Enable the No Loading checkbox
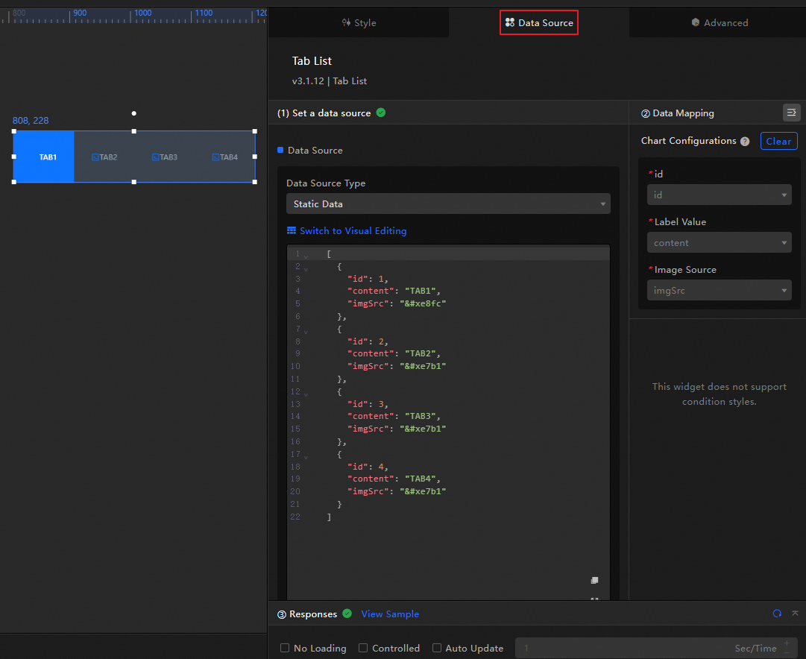Image resolution: width=806 pixels, height=659 pixels. point(285,648)
